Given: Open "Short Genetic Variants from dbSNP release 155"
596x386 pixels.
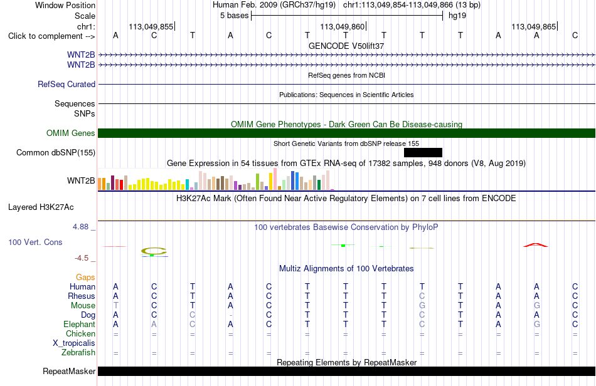Looking at the screenshot, I should click(346, 144).
